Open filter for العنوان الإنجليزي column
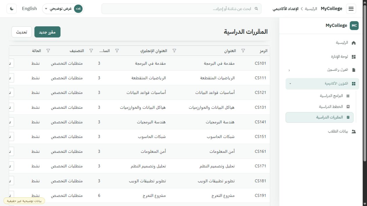367x206 pixels. click(x=117, y=51)
